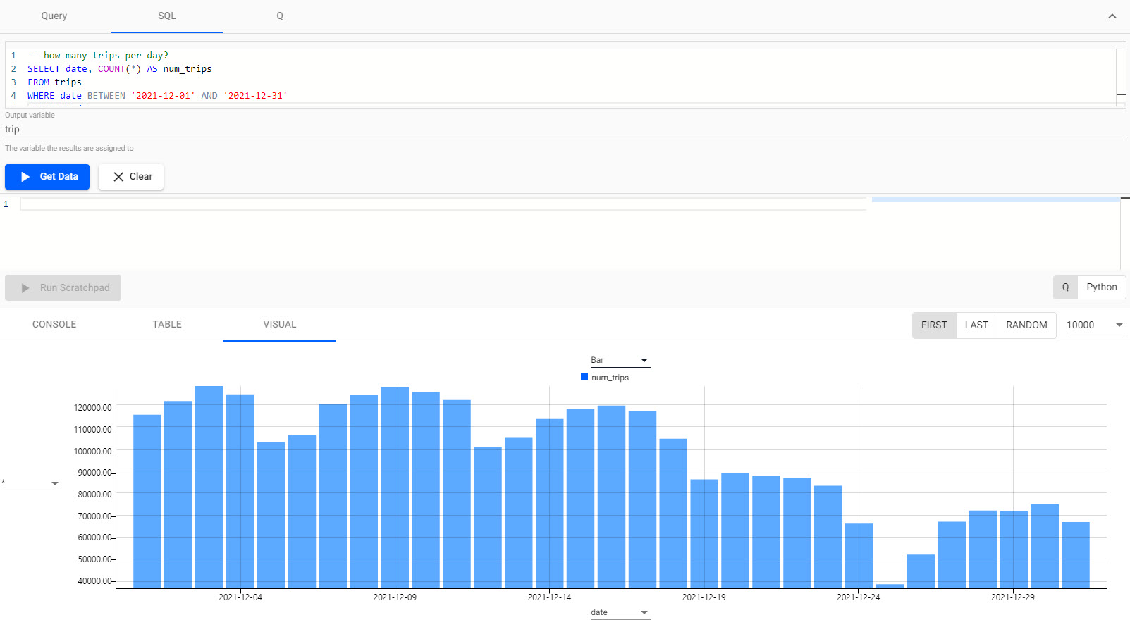Click the SQL editor vertical scrollbar

pos(1121,77)
